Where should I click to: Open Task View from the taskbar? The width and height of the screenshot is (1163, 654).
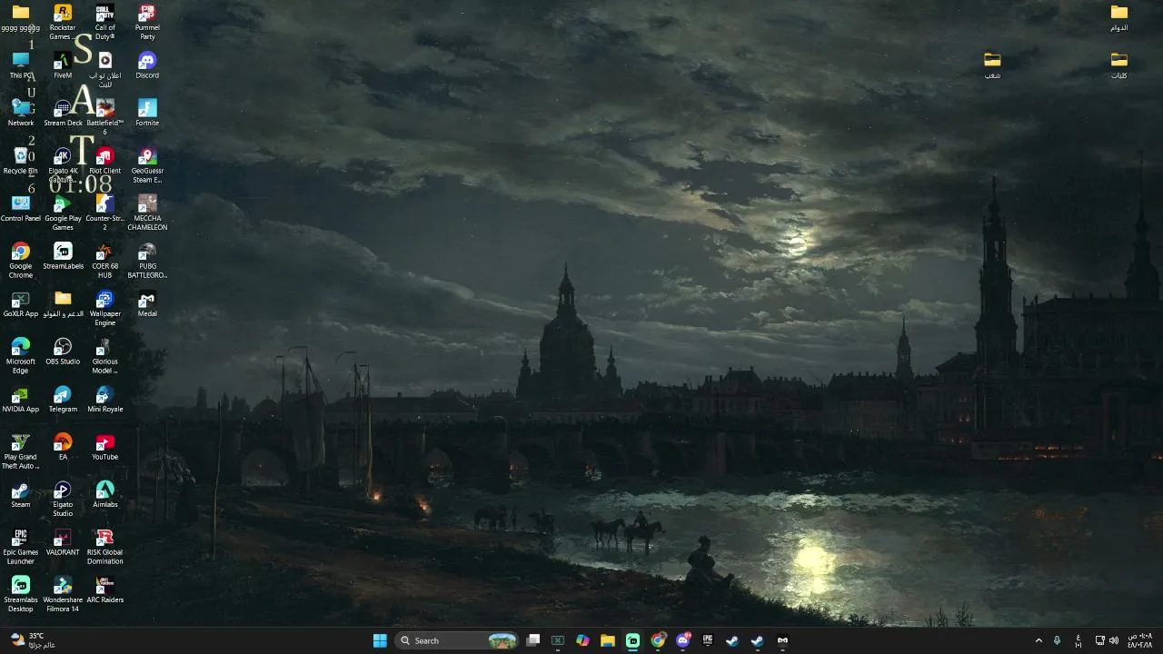pyautogui.click(x=533, y=640)
